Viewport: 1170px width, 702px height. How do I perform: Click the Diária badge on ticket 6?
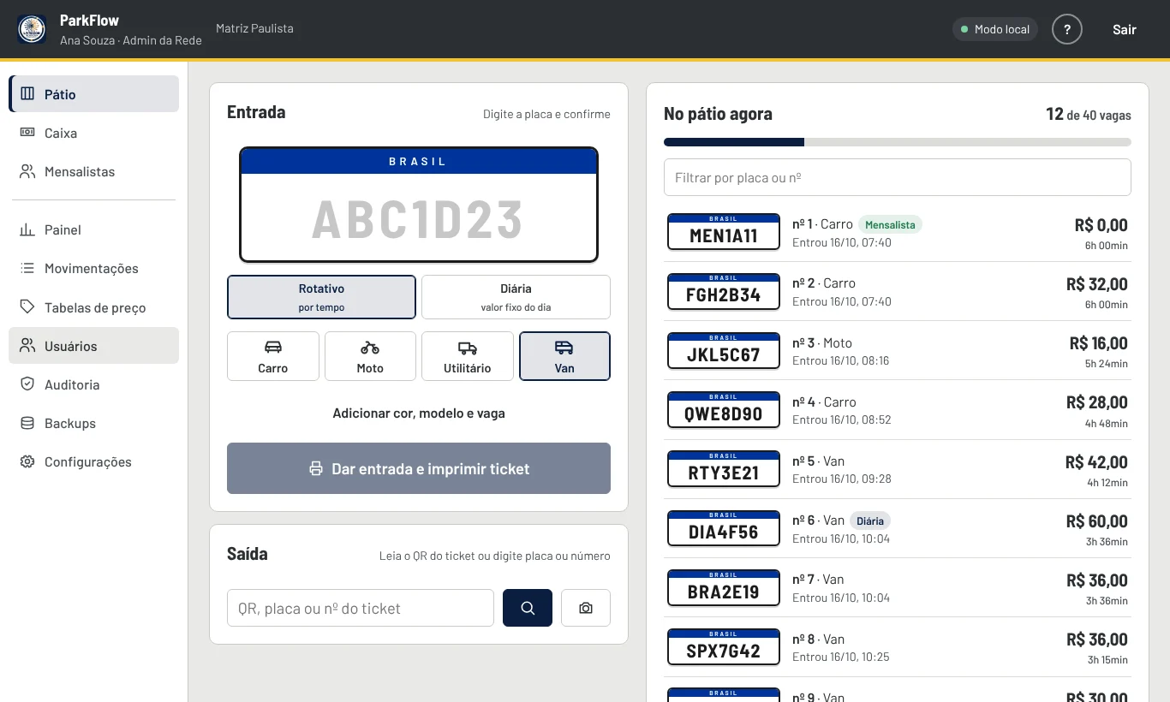870,521
